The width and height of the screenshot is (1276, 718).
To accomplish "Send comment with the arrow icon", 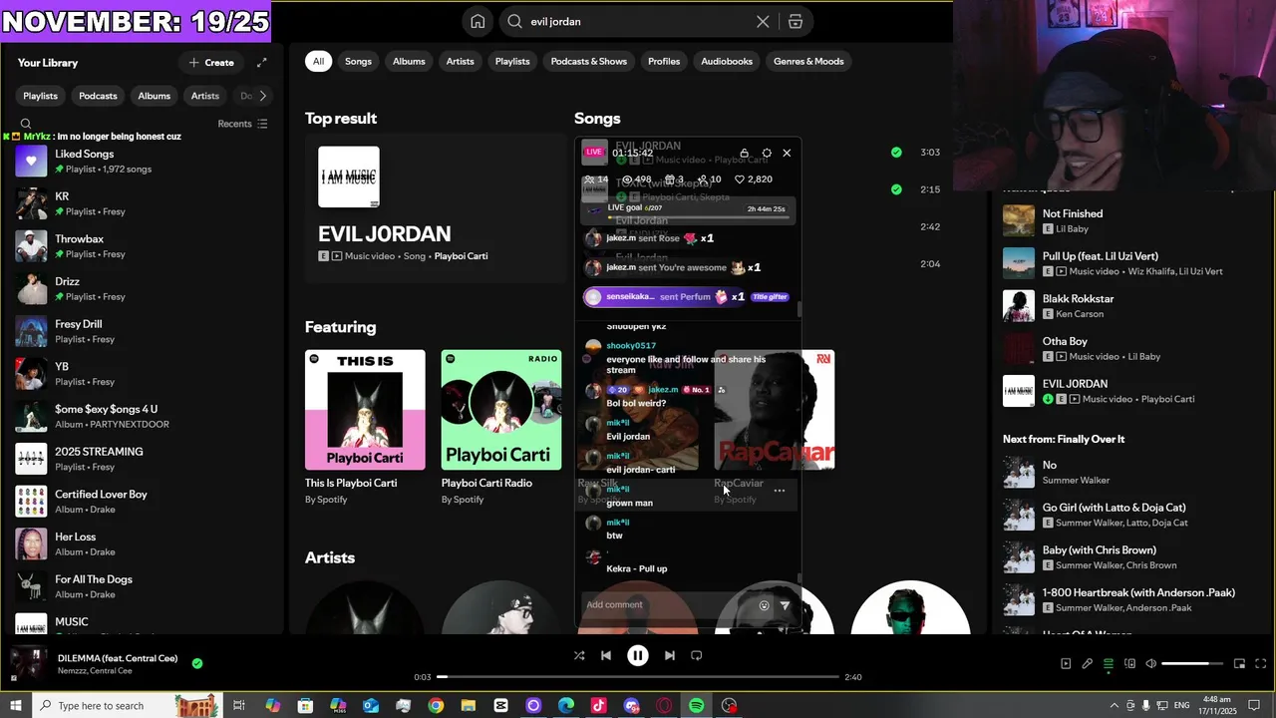I will (785, 605).
